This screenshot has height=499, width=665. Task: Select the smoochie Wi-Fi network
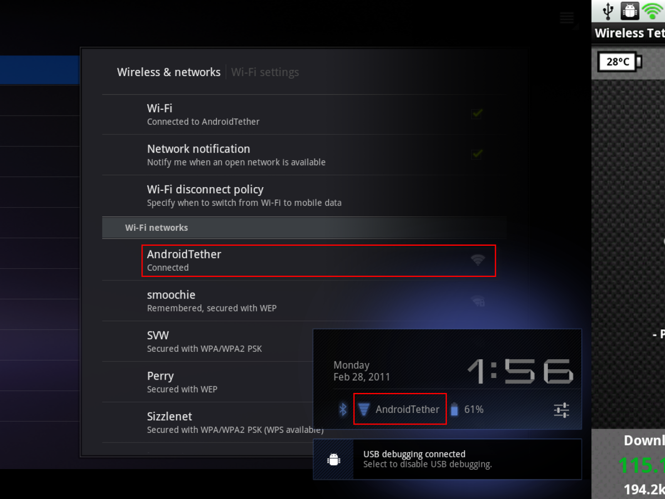304,301
